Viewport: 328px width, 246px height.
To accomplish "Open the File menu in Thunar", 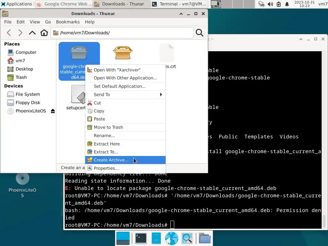I will (x=8, y=22).
